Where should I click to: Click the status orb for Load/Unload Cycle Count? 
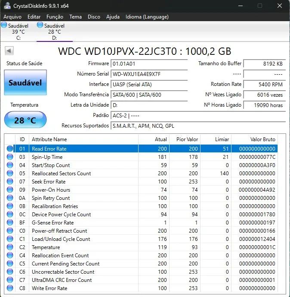click(10, 239)
